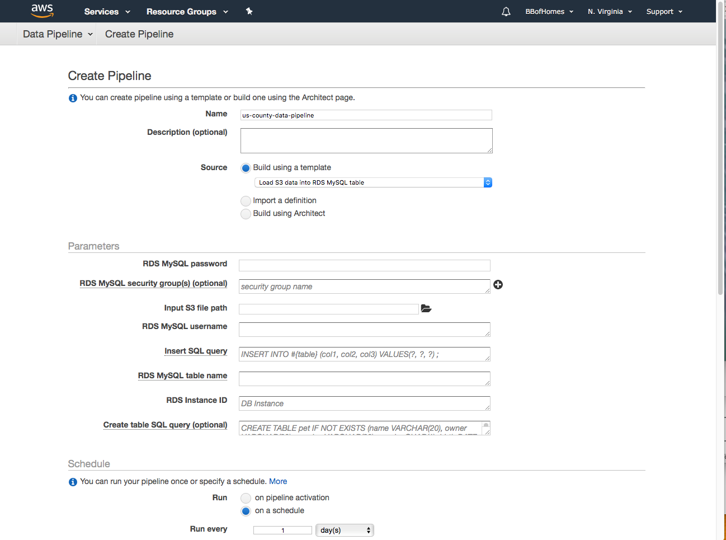Click the More link under Schedule
This screenshot has width=726, height=540.
tap(278, 481)
